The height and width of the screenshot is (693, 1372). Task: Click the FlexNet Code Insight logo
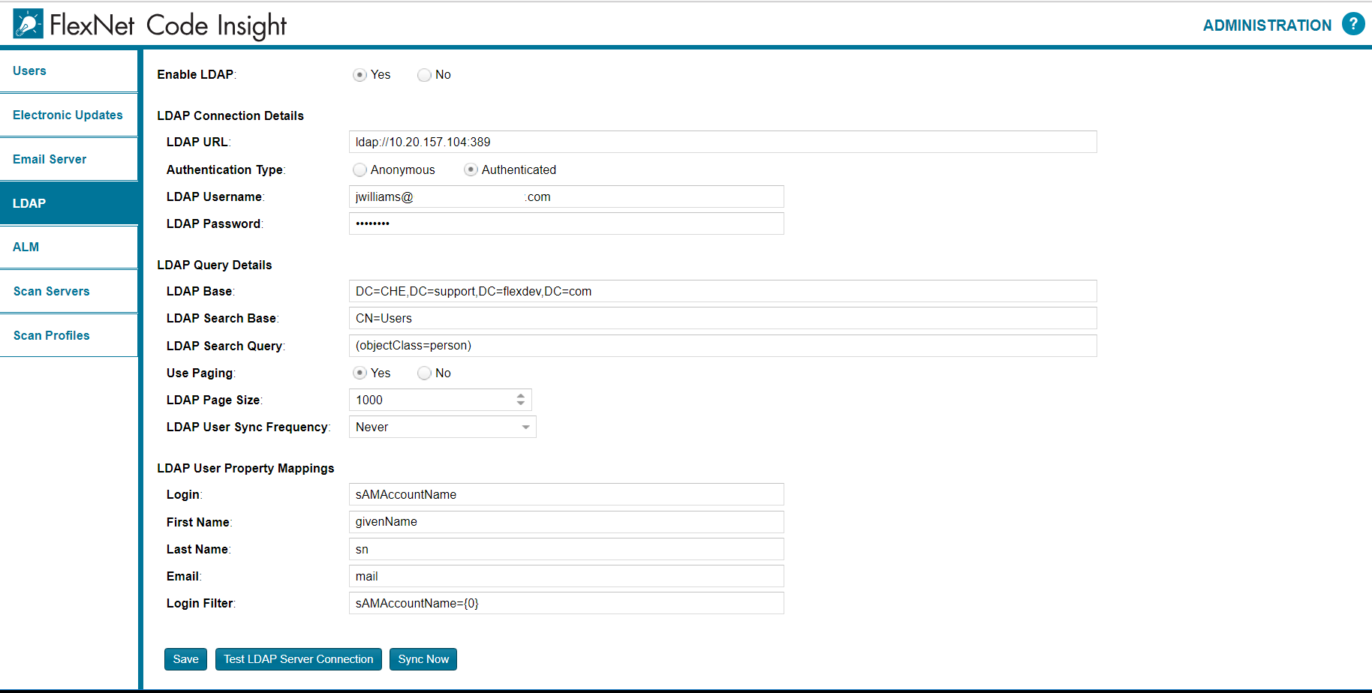149,24
